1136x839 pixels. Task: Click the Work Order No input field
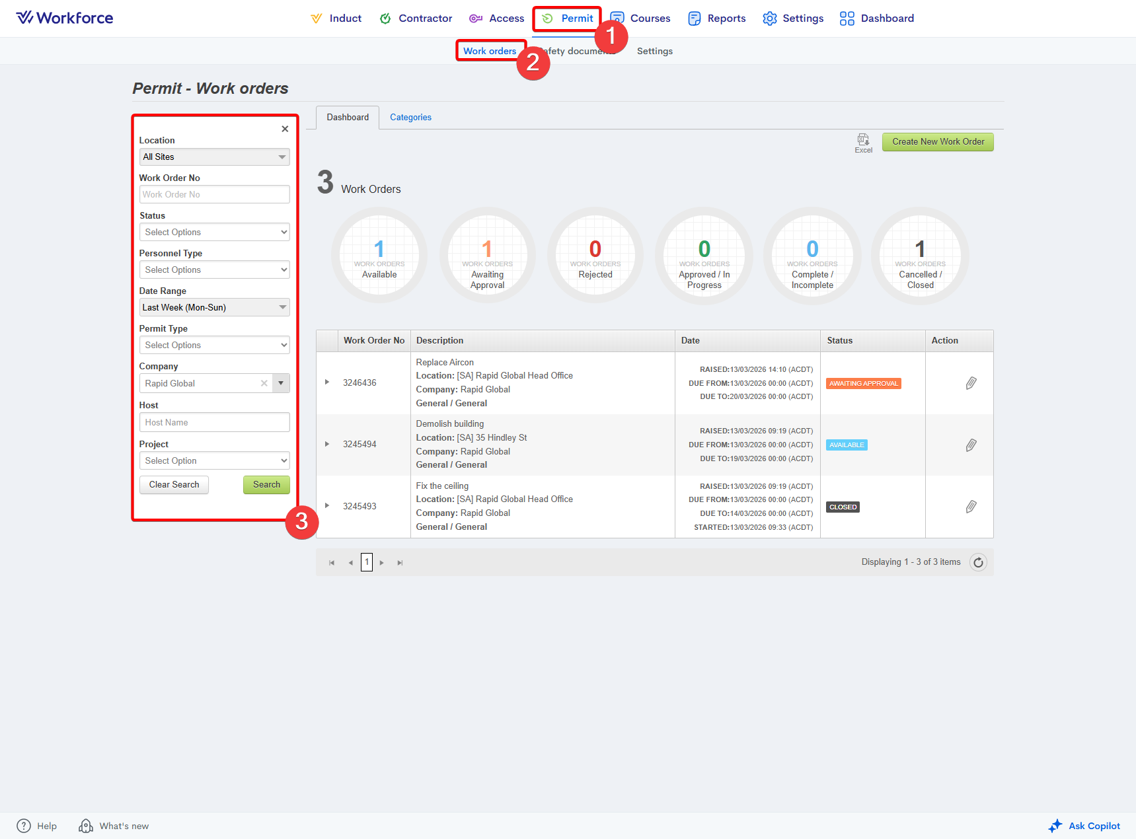coord(214,194)
